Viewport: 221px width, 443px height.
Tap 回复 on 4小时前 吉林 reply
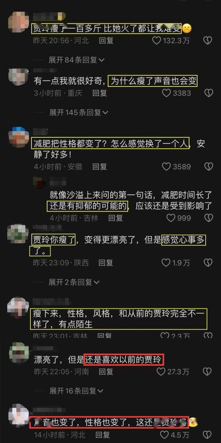pos(116,218)
